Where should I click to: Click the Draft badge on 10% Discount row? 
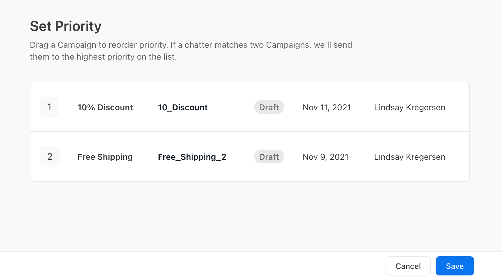tap(269, 107)
